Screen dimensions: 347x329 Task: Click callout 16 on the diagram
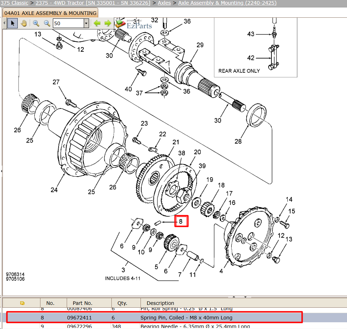[x=232, y=202]
